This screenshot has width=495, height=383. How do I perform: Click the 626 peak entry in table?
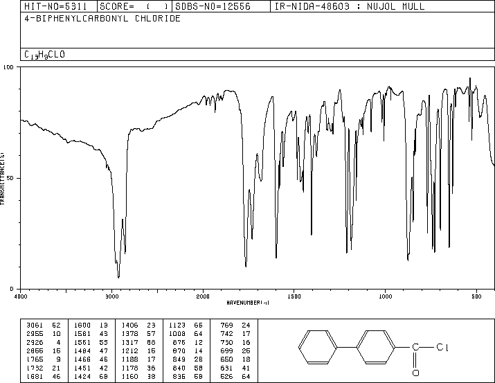235,376
